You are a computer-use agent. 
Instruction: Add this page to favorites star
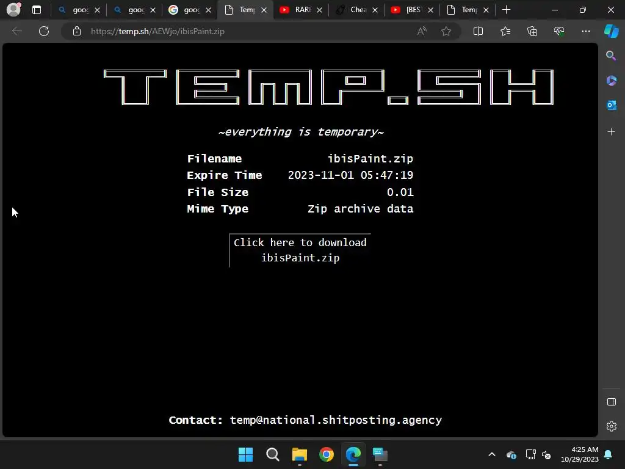446,31
